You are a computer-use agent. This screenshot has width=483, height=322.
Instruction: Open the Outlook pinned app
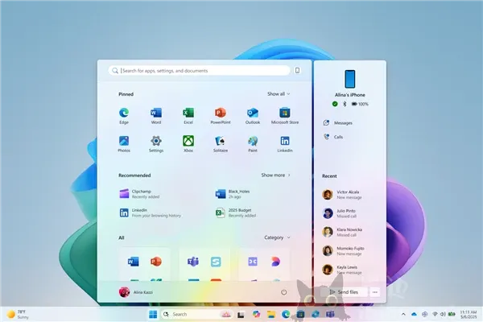point(253,116)
